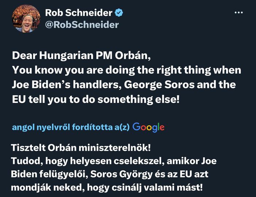Viewport: 256px width, 197px height.
Task: Open the three-dot more options menu
Action: point(238,12)
